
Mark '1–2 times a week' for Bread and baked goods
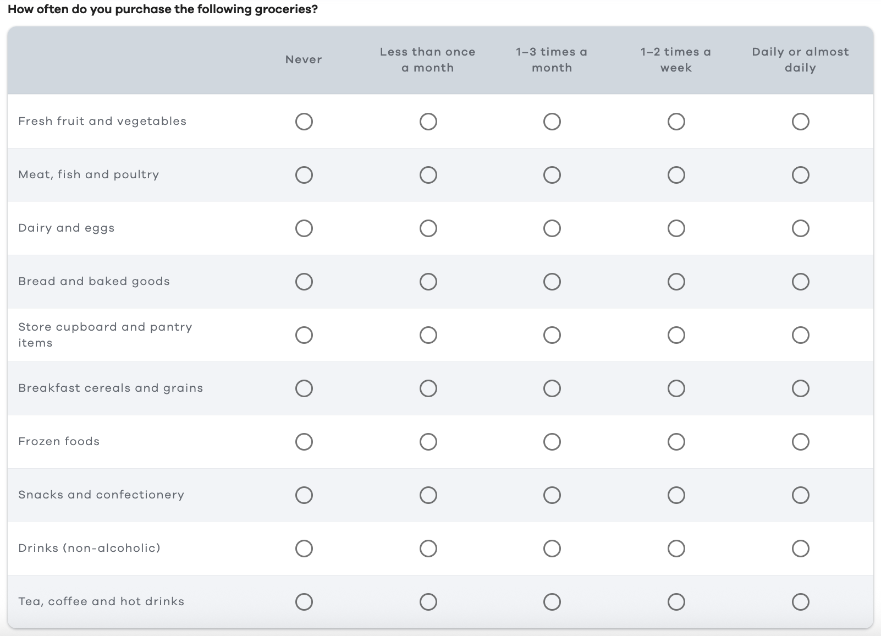[676, 281]
